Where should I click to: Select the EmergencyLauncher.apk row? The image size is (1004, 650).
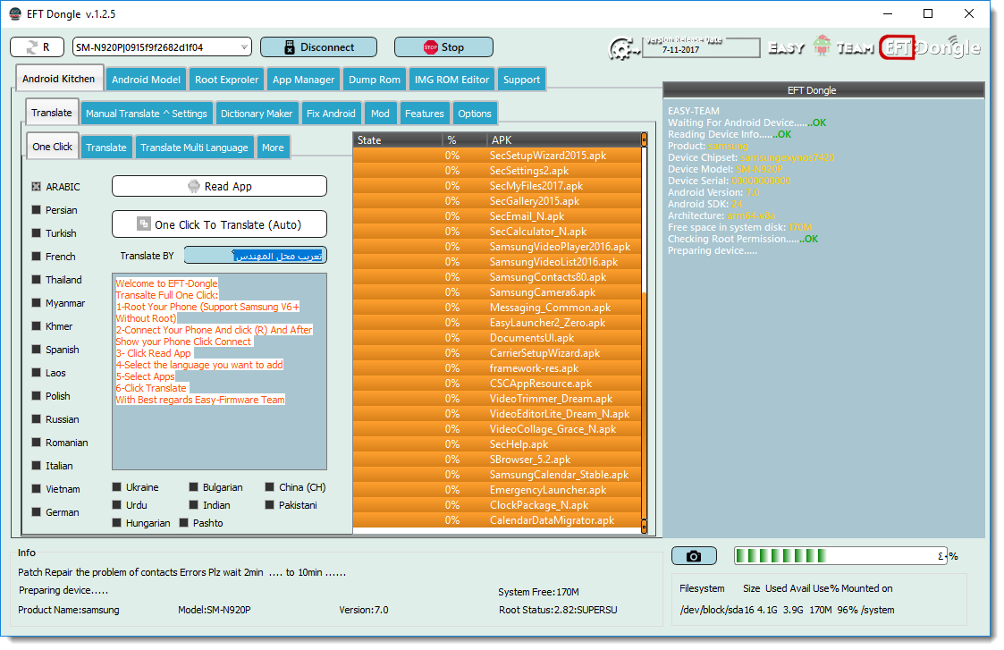[497, 490]
